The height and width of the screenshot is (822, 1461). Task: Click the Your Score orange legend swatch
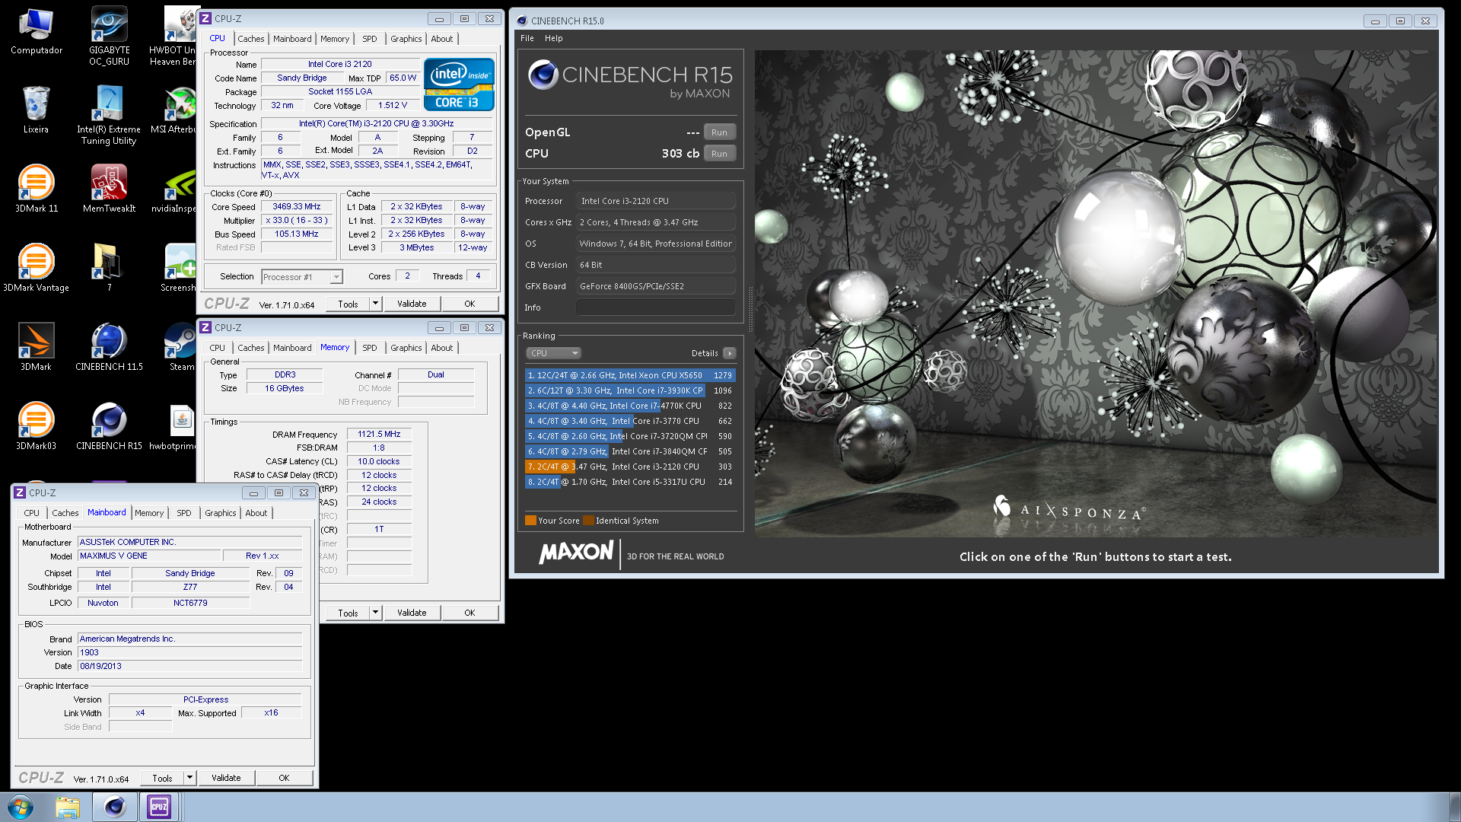click(530, 521)
